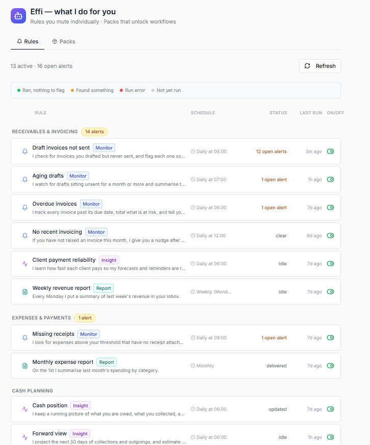This screenshot has height=445, width=370.
Task: Disable the Cash position rule
Action: click(331, 409)
